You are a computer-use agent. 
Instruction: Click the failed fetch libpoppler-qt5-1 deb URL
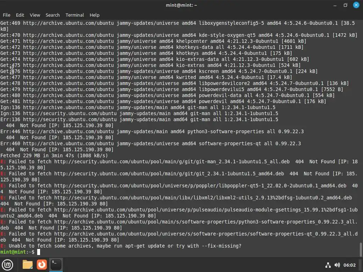coord(200,186)
